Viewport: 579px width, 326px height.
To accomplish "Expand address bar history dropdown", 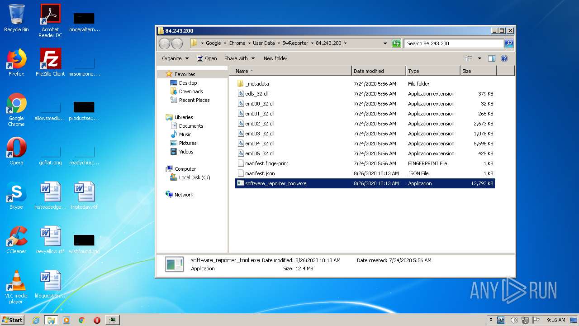I will 385,43.
